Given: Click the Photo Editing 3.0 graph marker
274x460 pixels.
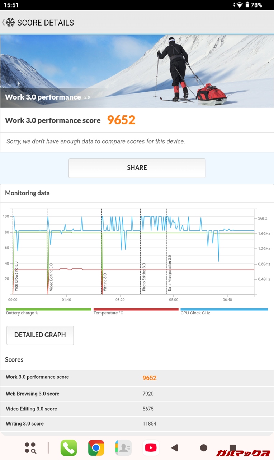Looking at the screenshot, I should coord(144,277).
